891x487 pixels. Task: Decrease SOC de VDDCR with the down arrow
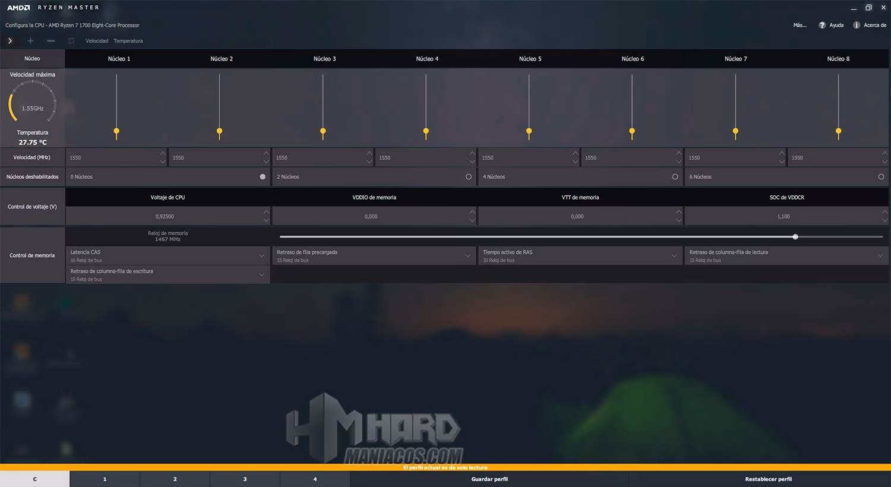pos(884,220)
